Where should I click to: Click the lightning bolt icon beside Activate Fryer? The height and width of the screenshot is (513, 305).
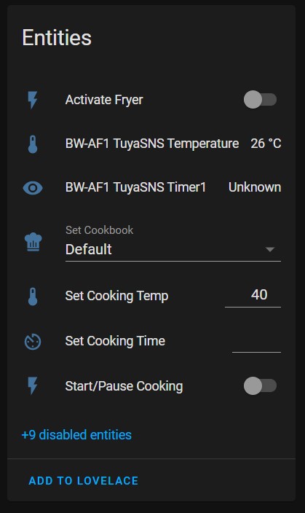tap(33, 100)
